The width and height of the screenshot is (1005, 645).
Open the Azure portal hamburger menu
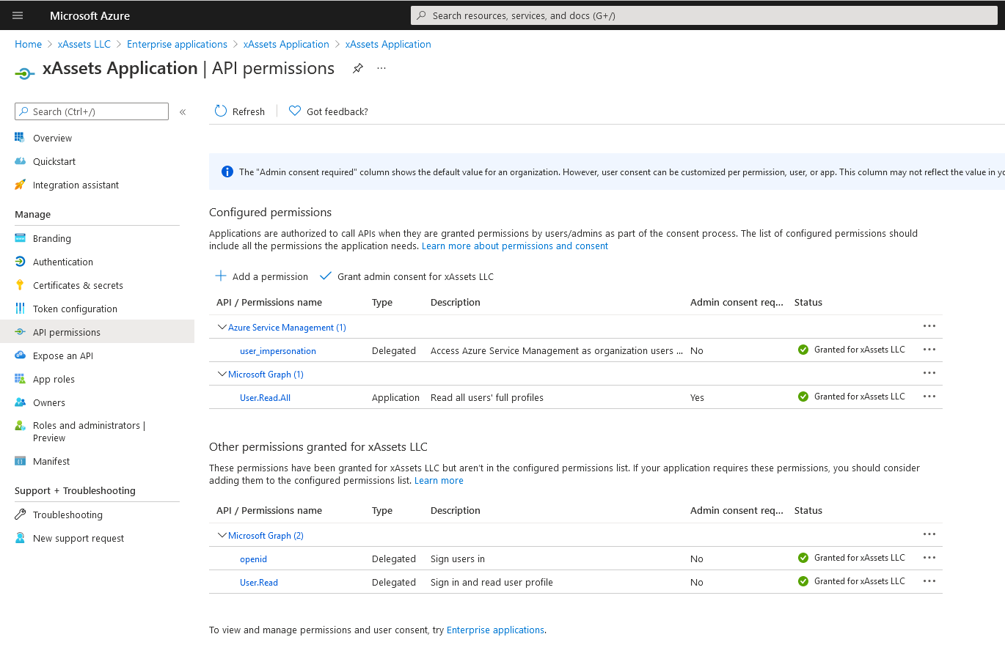click(17, 15)
